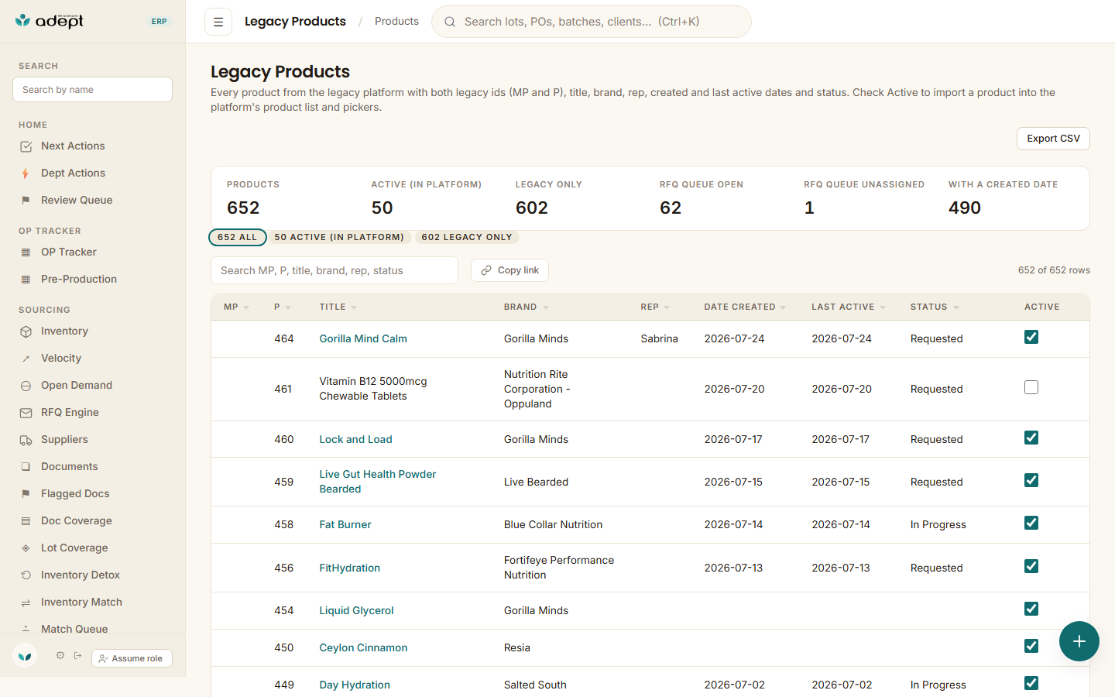Click the Export CSV button
Viewport: 1115px width, 697px height.
pyautogui.click(x=1053, y=139)
